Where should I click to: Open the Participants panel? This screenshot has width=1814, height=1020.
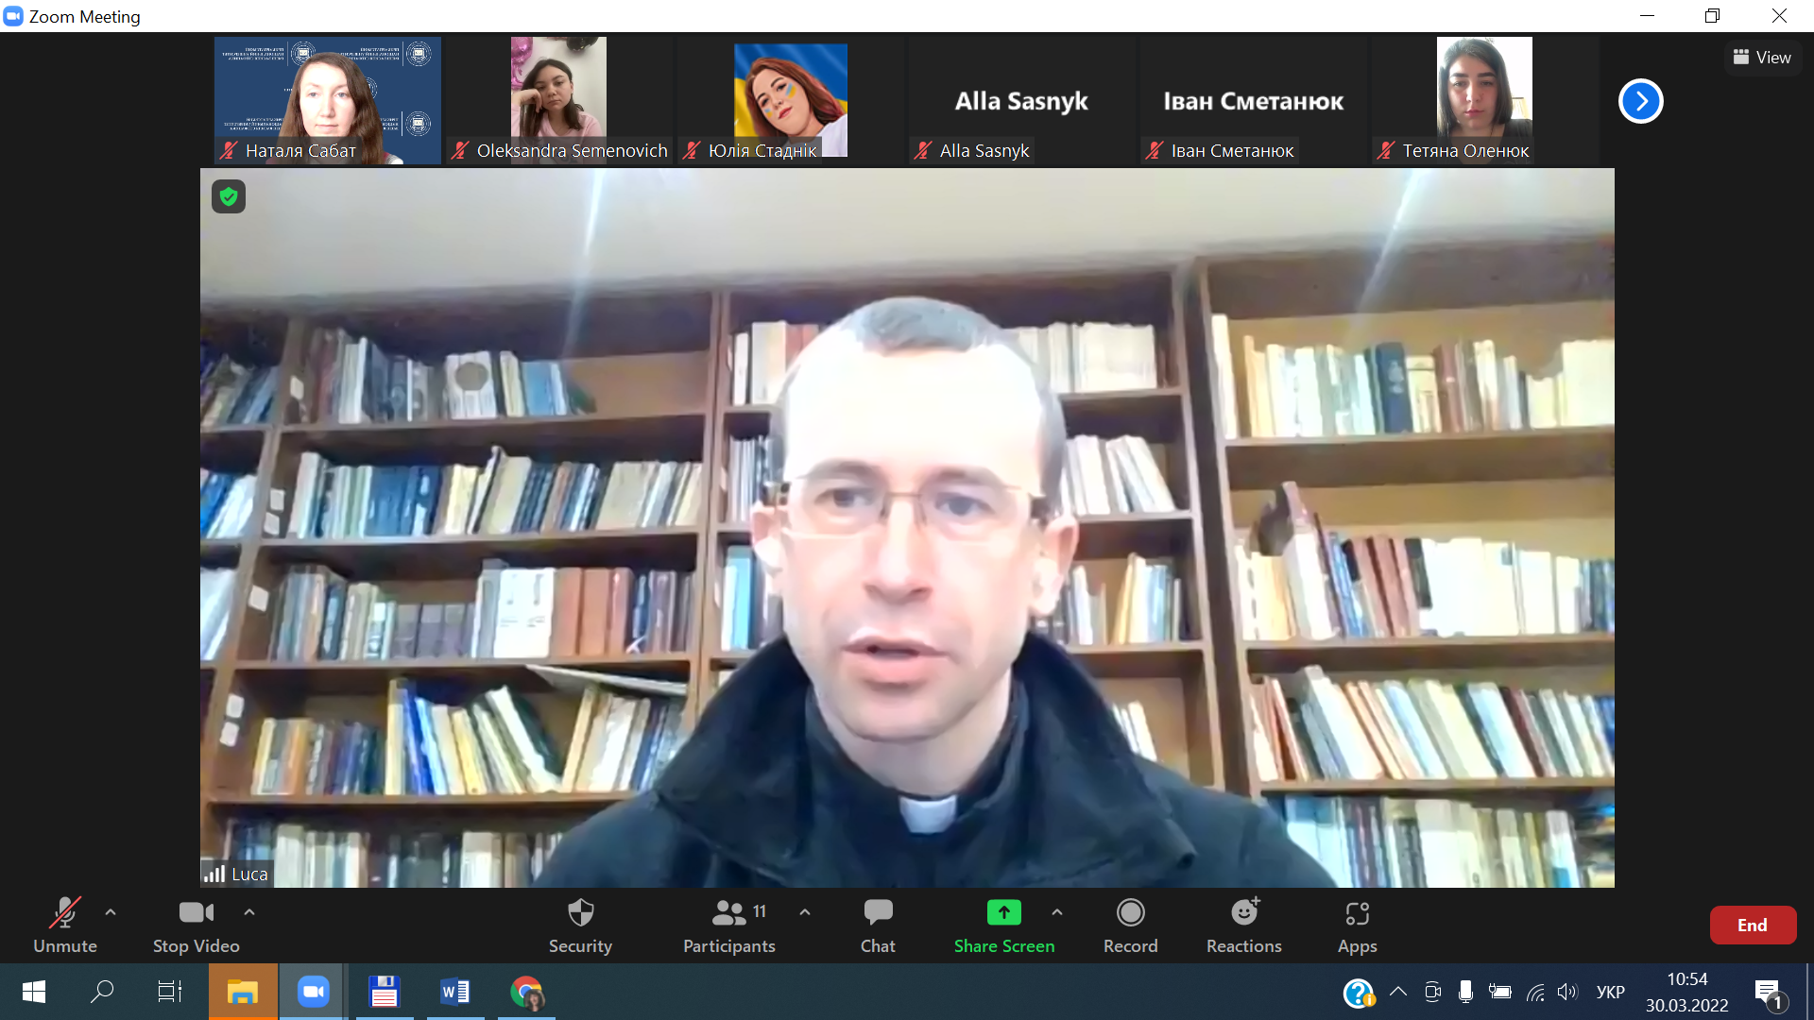[x=728, y=925]
